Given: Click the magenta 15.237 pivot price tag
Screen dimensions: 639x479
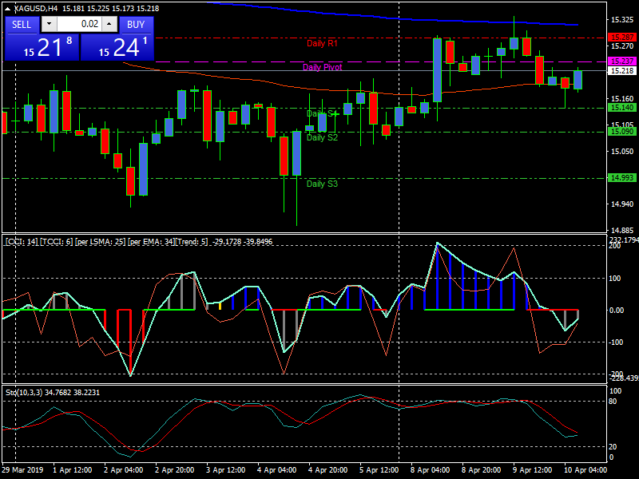Looking at the screenshot, I should pos(621,61).
